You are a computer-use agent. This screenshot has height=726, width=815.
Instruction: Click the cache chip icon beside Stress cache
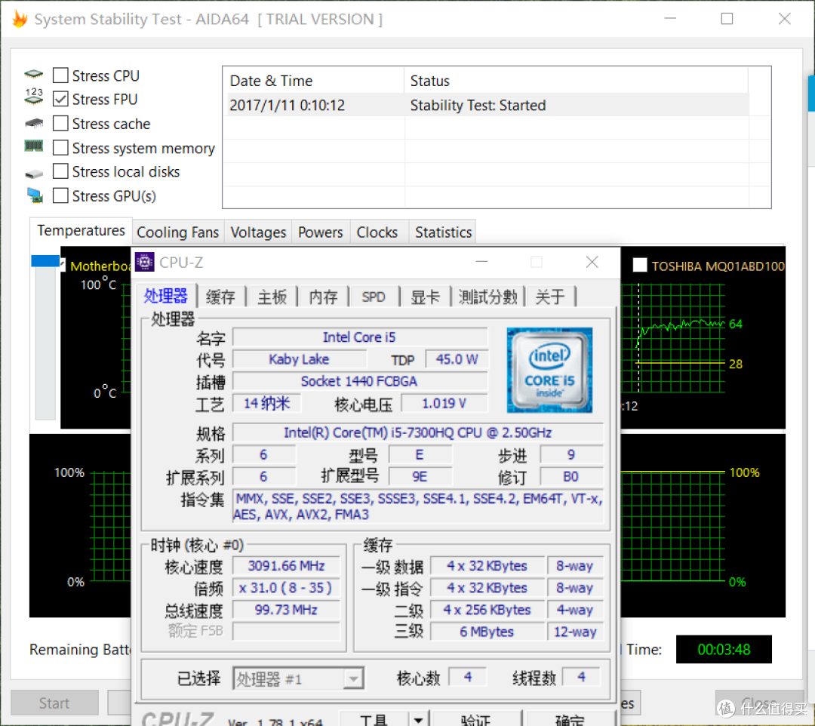[x=34, y=123]
